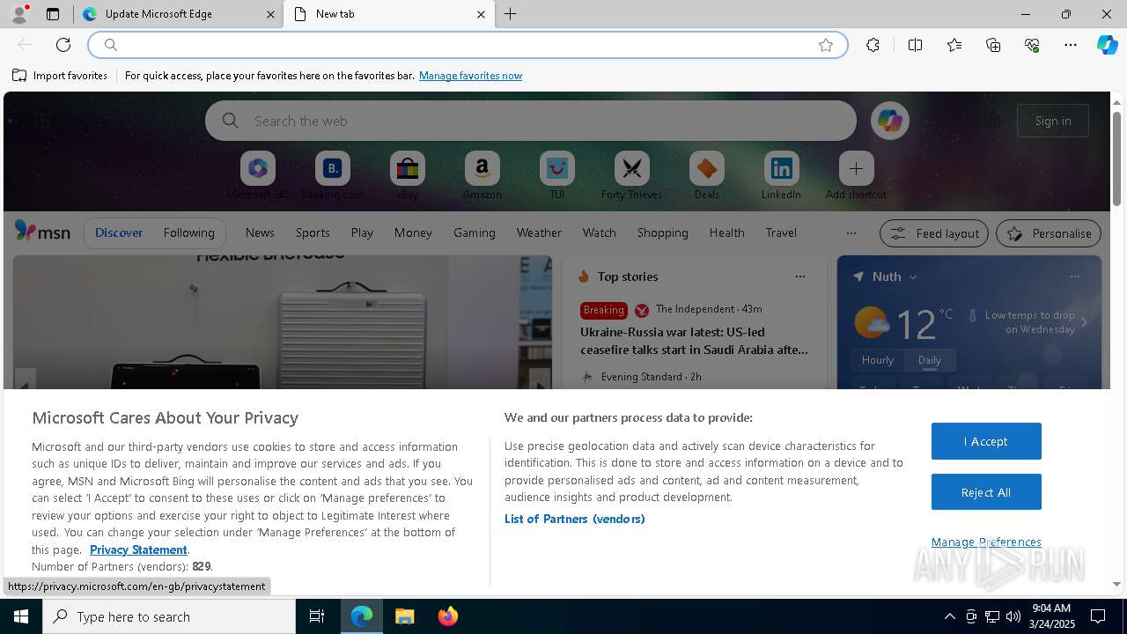Viewport: 1127px width, 634px height.
Task: Toggle split screen icon
Action: pyautogui.click(x=915, y=45)
